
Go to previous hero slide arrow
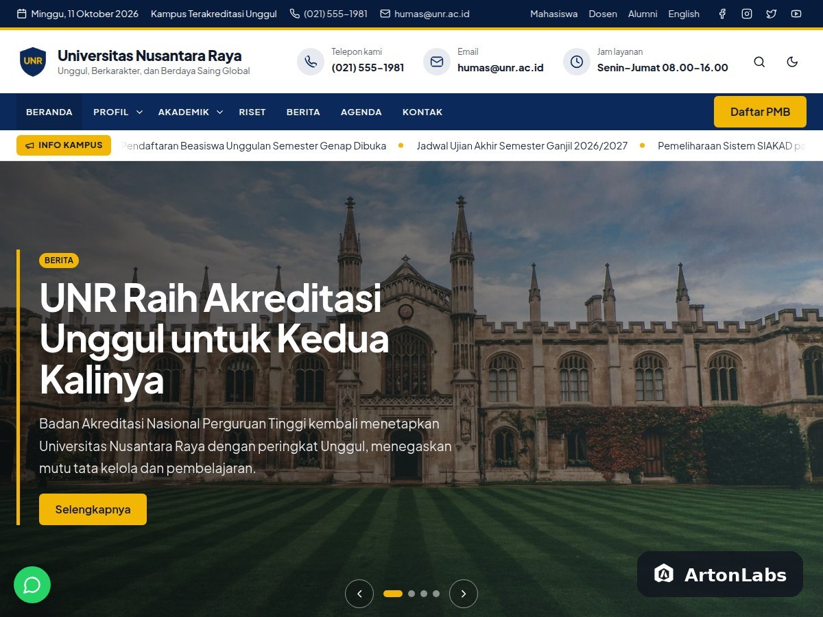point(359,594)
